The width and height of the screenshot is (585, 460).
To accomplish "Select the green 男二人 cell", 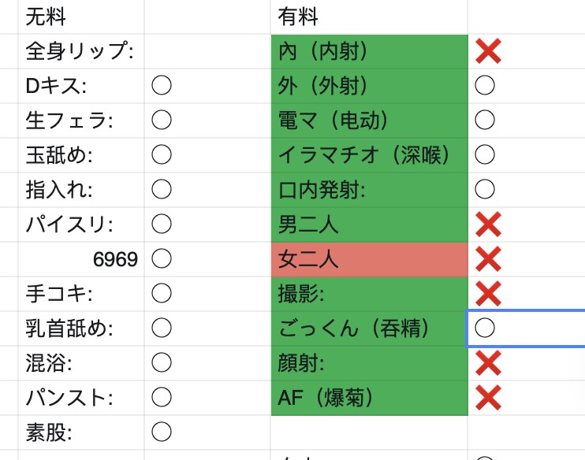I will tap(369, 224).
